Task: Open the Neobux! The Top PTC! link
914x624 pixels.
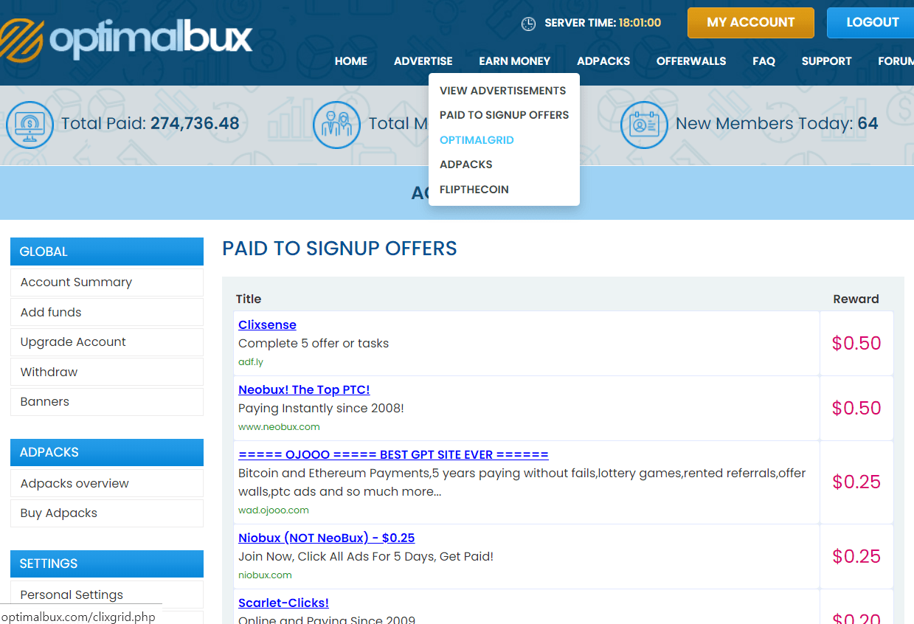Action: (x=304, y=389)
